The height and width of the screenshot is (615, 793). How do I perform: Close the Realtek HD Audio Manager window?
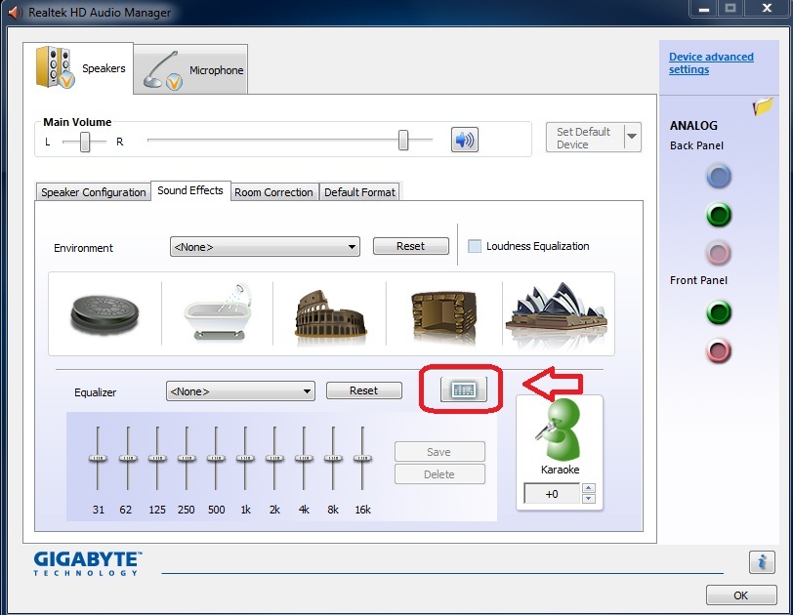pos(767,9)
